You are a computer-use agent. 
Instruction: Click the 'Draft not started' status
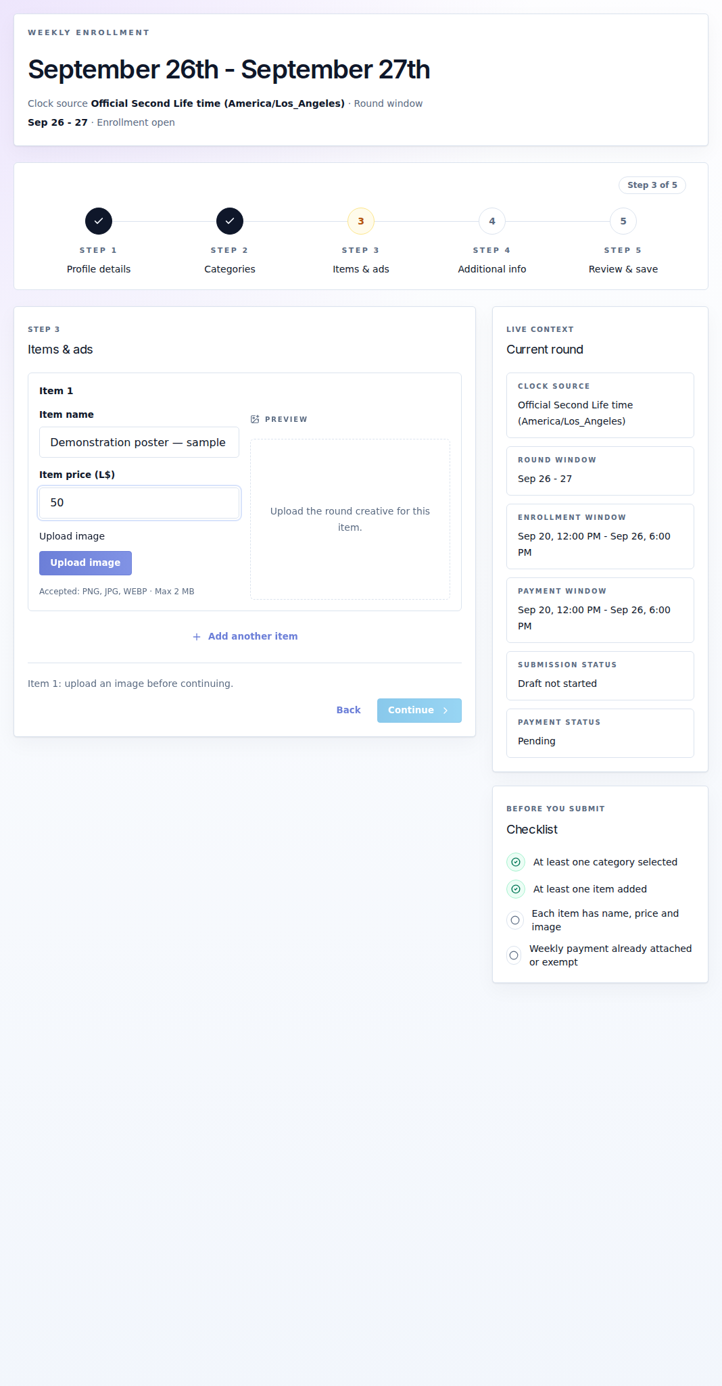click(558, 684)
